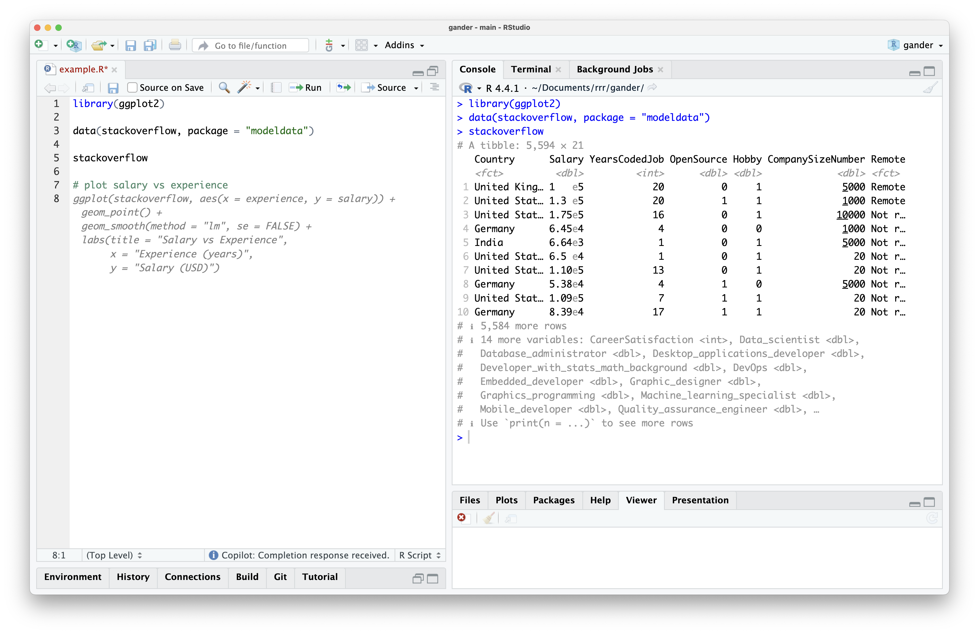Compile a report from example.R
The width and height of the screenshot is (979, 634).
coord(276,87)
